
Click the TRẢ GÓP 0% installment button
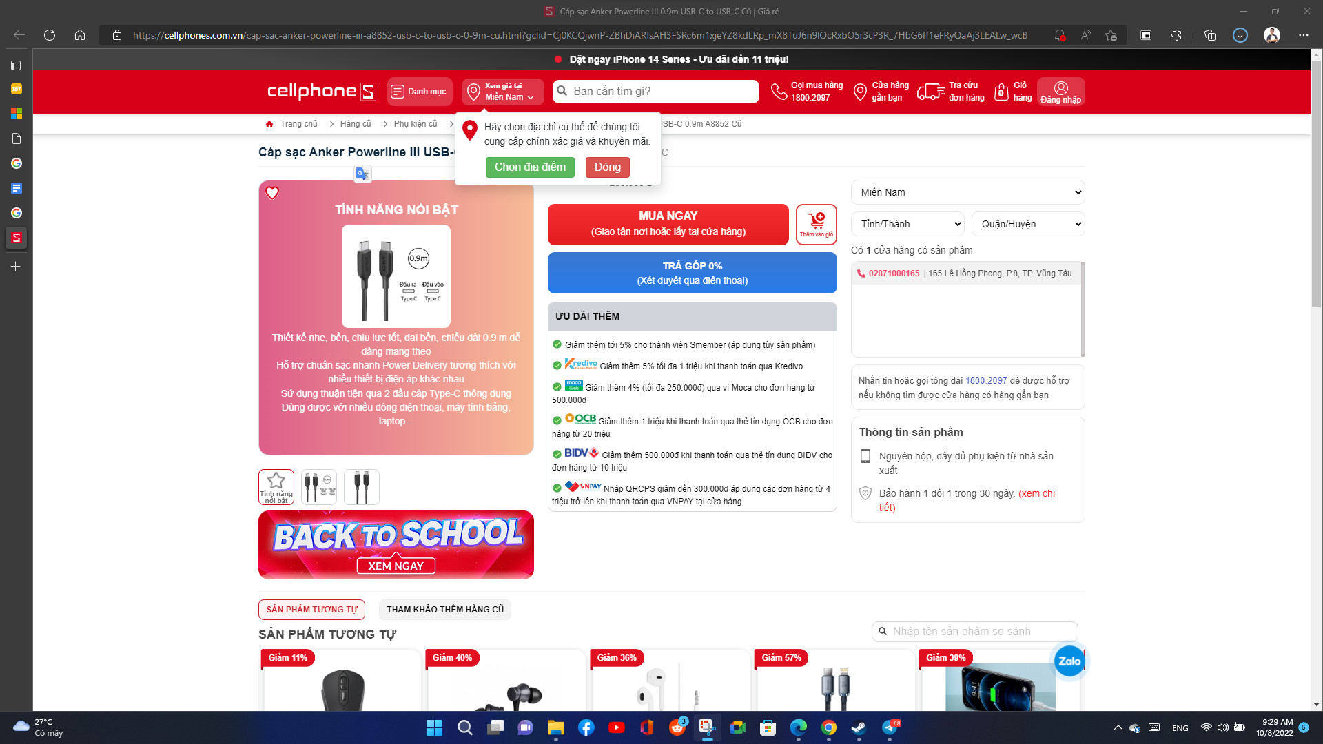(x=692, y=273)
